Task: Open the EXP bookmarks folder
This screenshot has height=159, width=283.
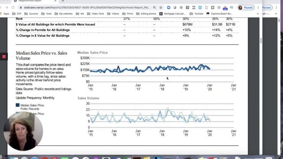Action: [17, 14]
